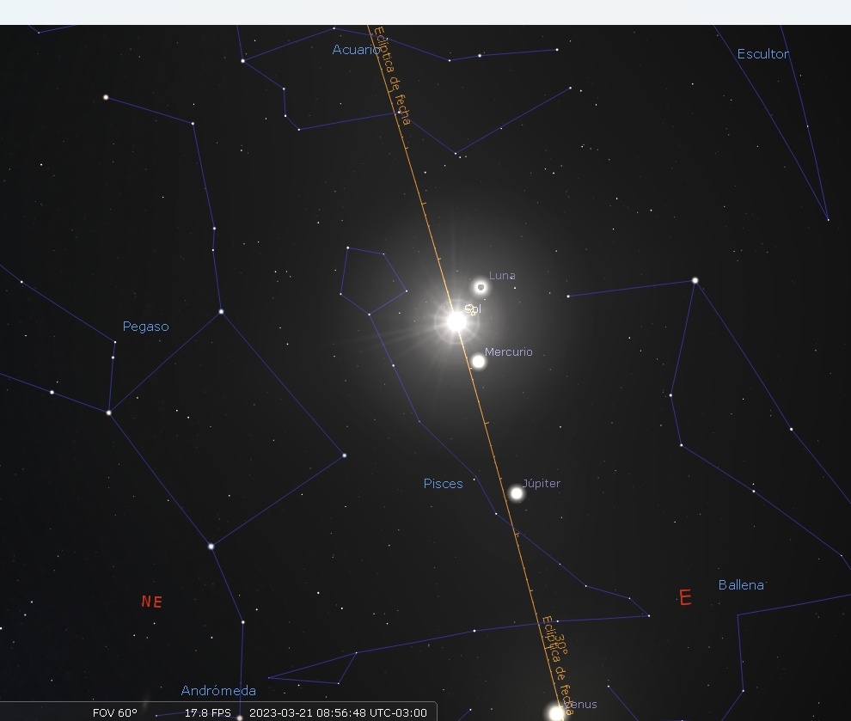Viewport: 851px width, 721px height.
Task: Click the E cardinal direction marker
Action: click(685, 597)
